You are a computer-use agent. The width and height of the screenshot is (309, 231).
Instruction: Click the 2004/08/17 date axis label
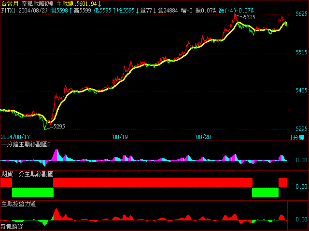(x=15, y=137)
